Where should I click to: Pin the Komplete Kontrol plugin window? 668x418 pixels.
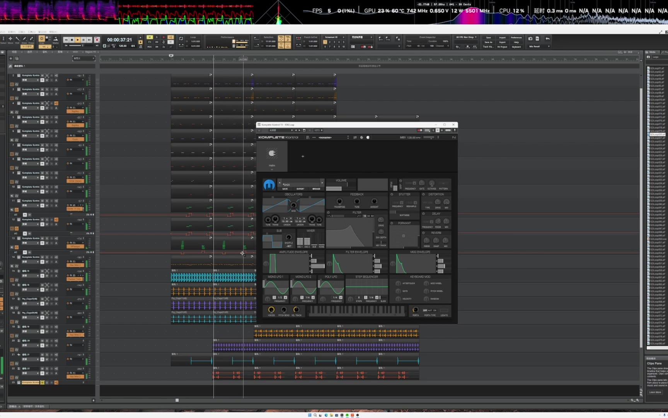pyautogui.click(x=455, y=130)
